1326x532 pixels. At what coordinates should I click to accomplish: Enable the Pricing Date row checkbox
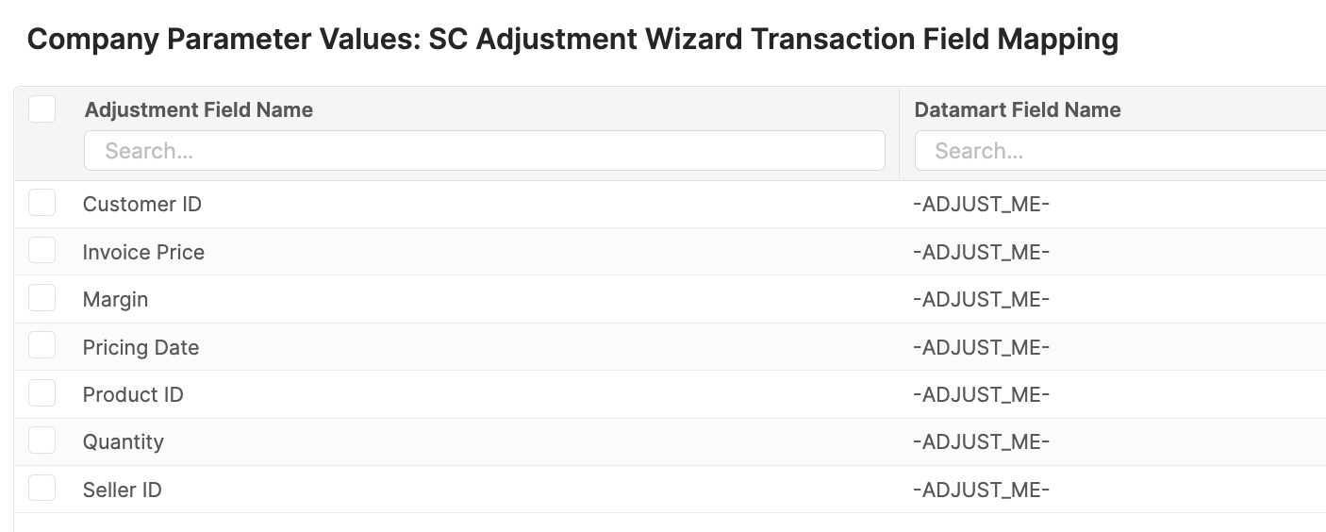click(x=42, y=346)
